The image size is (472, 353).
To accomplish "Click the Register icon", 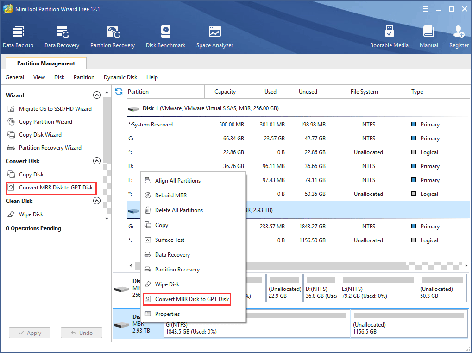I will point(459,37).
